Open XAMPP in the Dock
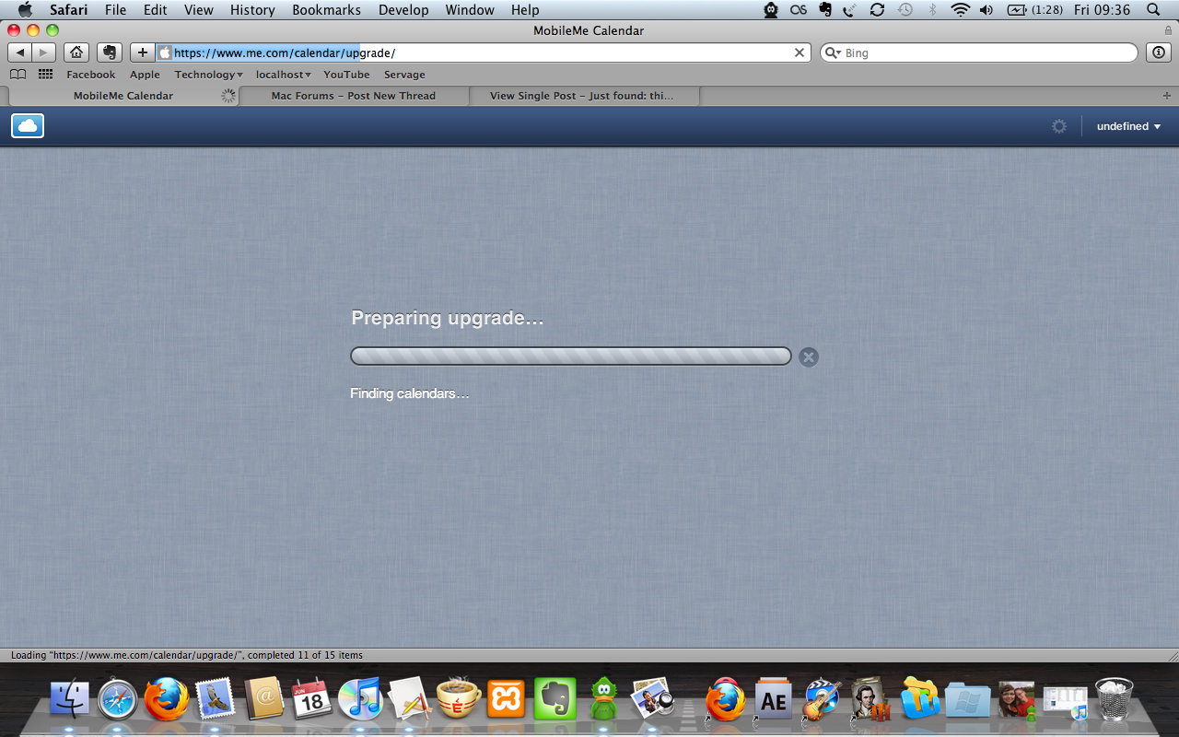1179x737 pixels. pyautogui.click(x=506, y=698)
